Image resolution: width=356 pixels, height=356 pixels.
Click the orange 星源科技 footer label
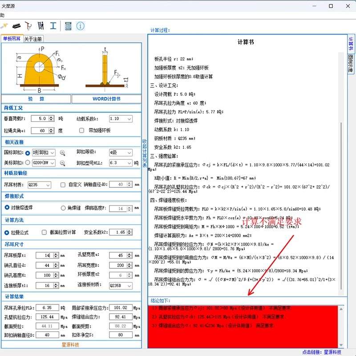click(70, 345)
